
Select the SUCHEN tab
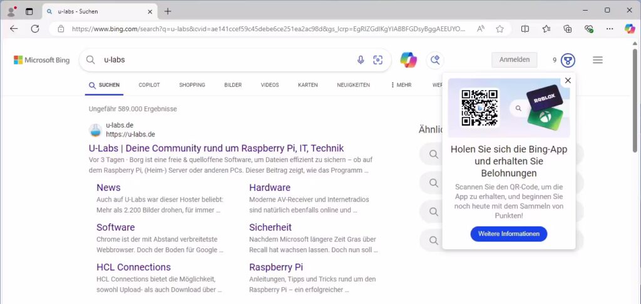click(105, 85)
